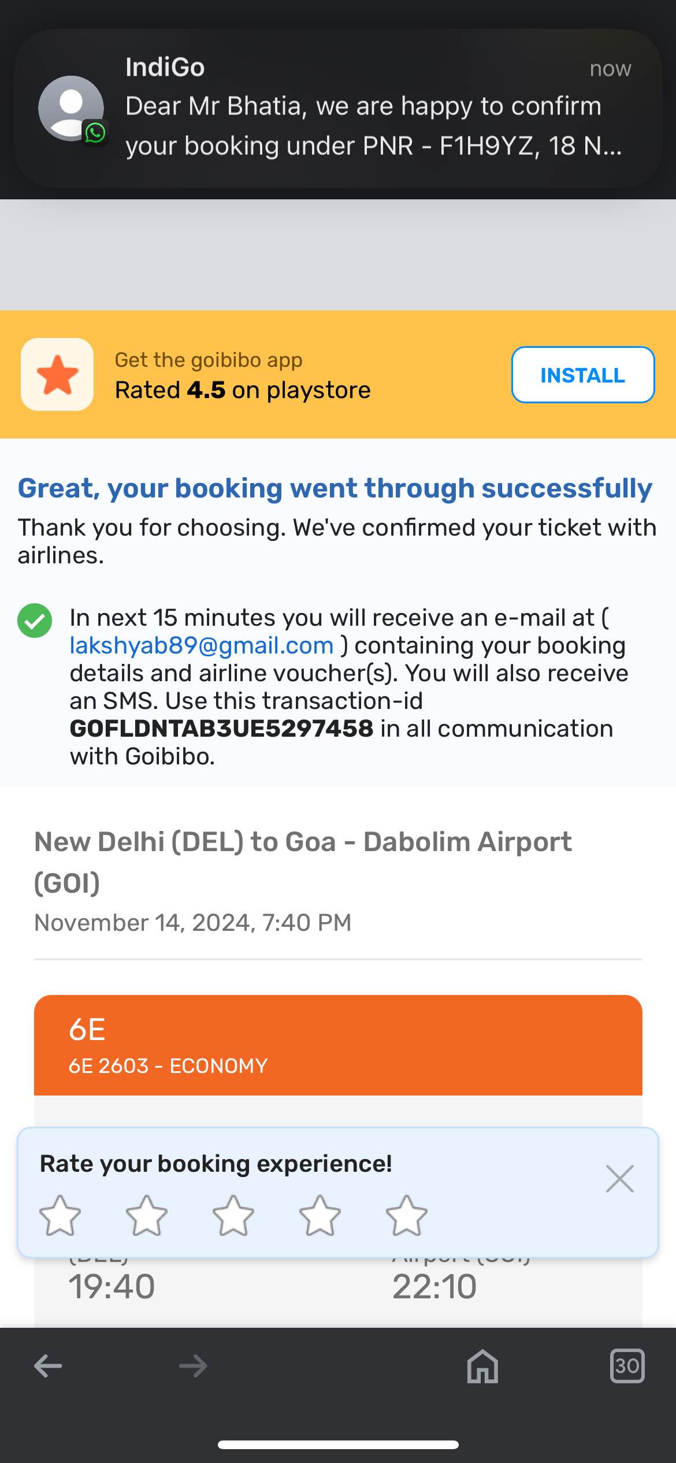Viewport: 676px width, 1463px height.
Task: Rate booking experience two stars
Action: point(146,1216)
